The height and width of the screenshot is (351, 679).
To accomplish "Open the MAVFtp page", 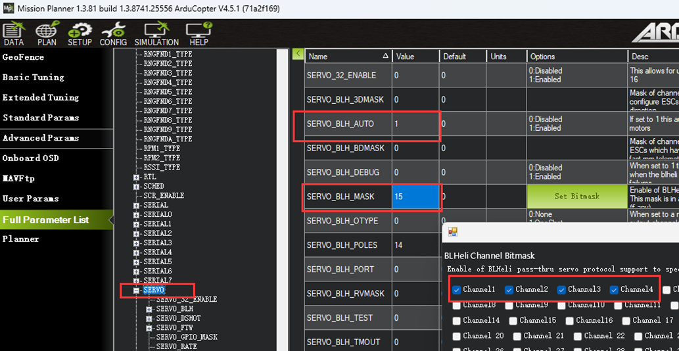I will (x=18, y=178).
